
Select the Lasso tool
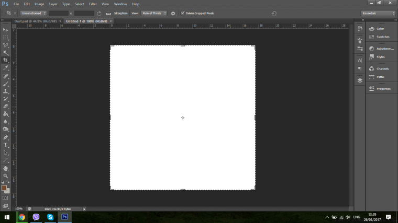click(x=5, y=45)
